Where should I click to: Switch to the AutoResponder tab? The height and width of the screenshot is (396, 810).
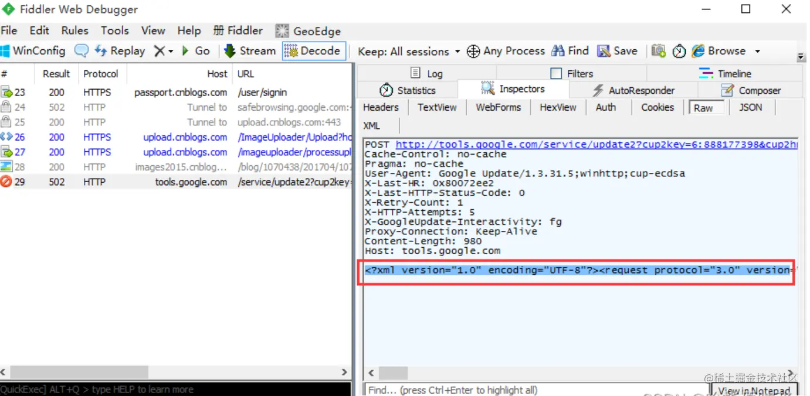click(633, 90)
